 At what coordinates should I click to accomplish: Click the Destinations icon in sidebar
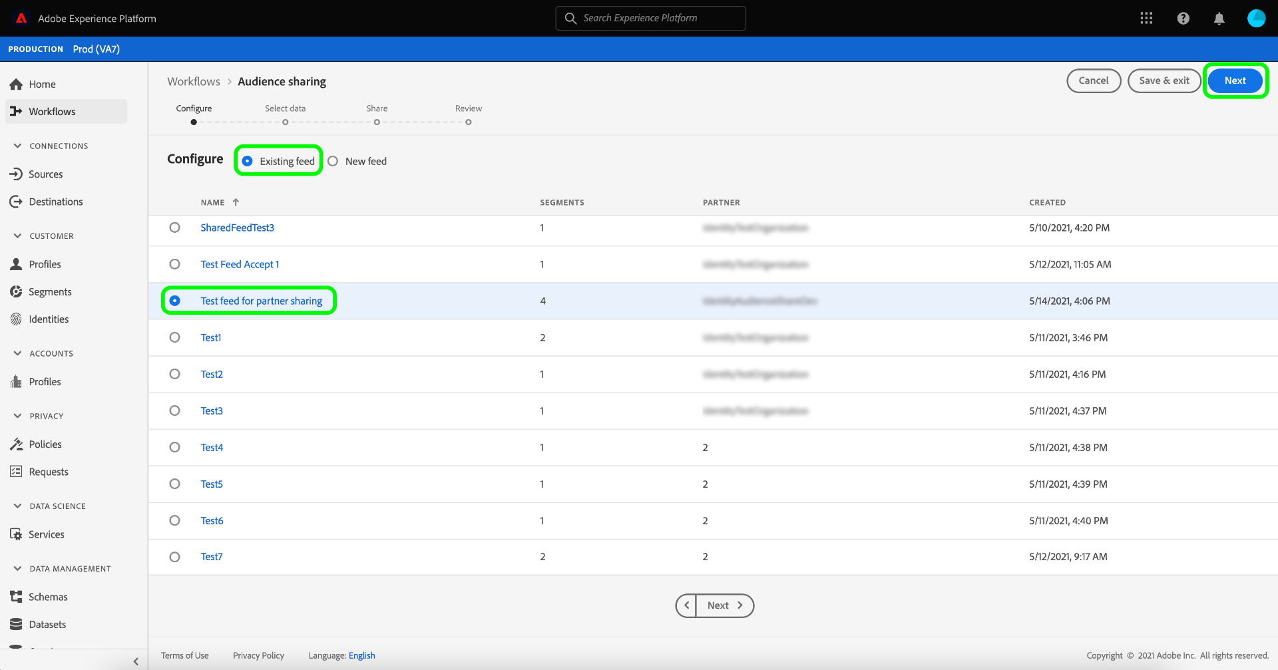16,202
